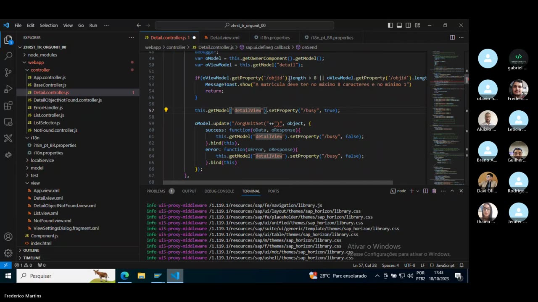Open new terminal launch profile dropdown
Image resolution: width=538 pixels, height=302 pixels.
click(417, 191)
